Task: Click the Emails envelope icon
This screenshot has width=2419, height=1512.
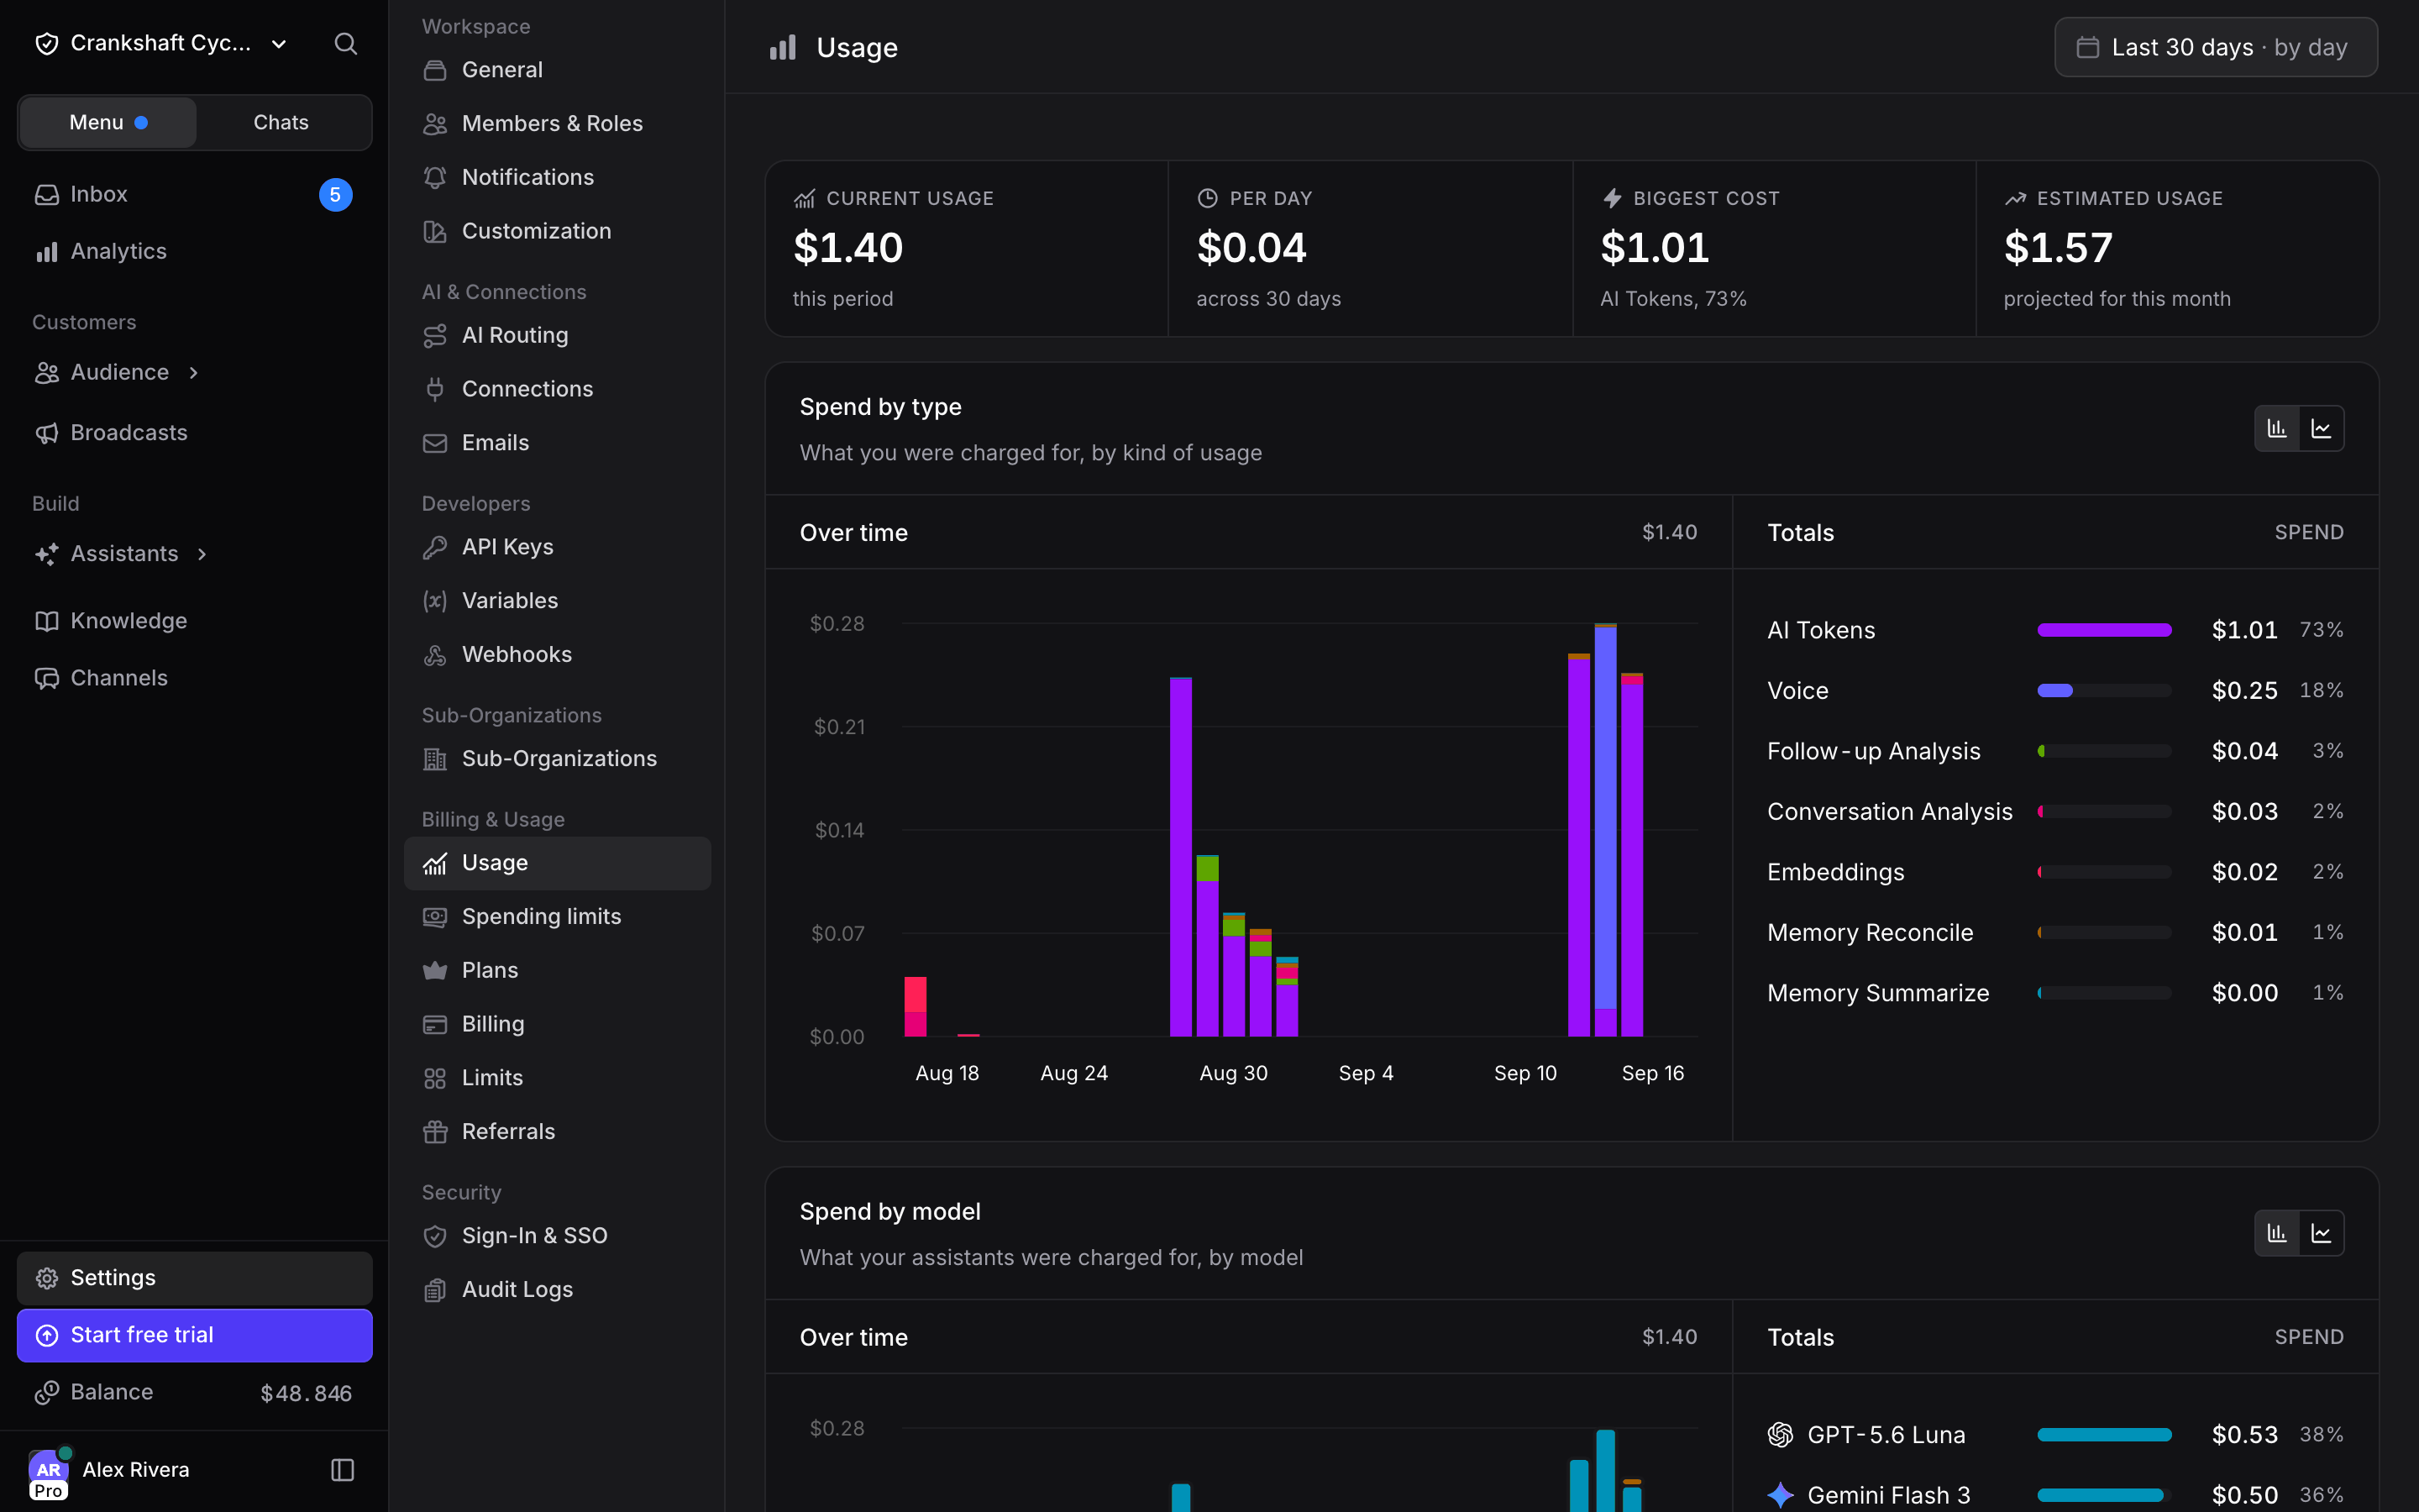Action: (x=435, y=443)
